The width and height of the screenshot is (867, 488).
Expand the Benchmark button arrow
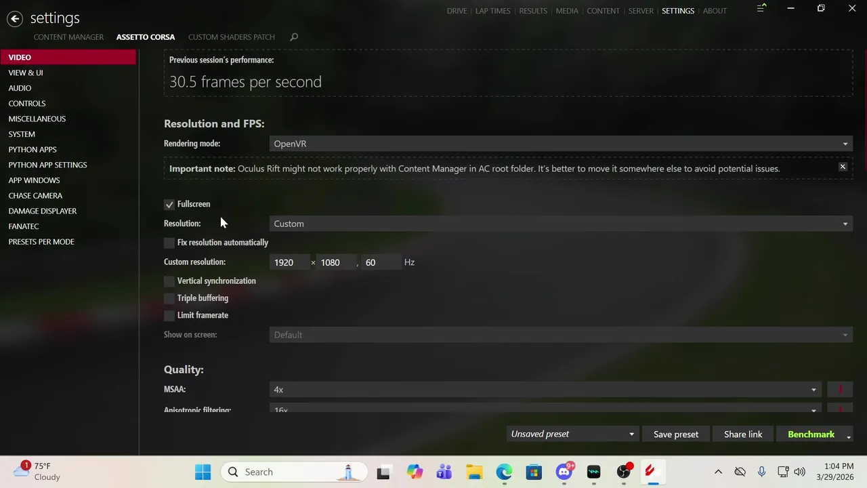[848, 437]
